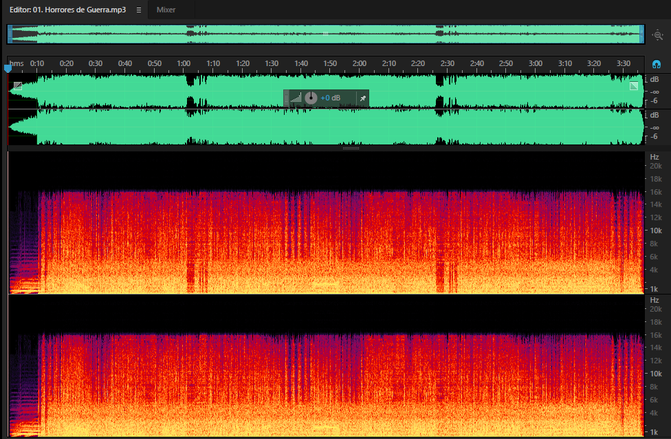The height and width of the screenshot is (439, 671).
Task: Click the 18k label on the lower spectrogram
Action: pos(656,322)
